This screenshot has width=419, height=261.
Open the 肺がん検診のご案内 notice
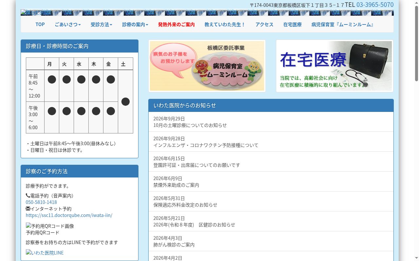tap(271, 241)
